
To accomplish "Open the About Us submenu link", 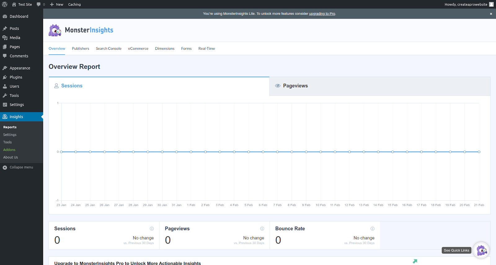I will click(x=11, y=157).
